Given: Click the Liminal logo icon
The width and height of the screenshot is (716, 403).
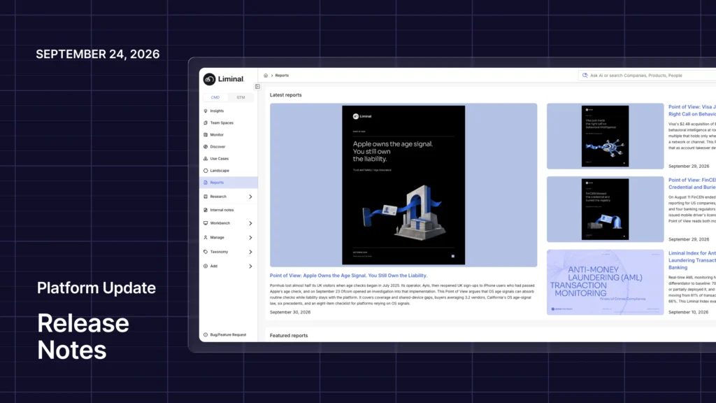Looking at the screenshot, I should pos(209,79).
